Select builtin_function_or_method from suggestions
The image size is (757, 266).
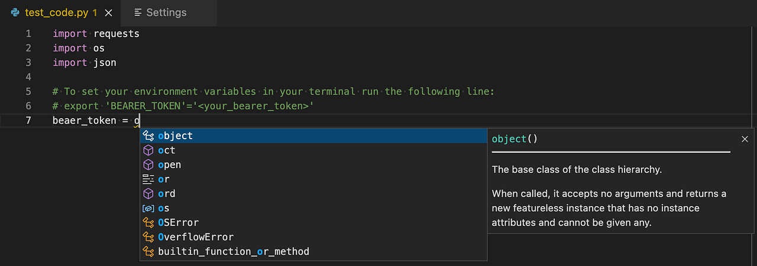click(x=234, y=251)
